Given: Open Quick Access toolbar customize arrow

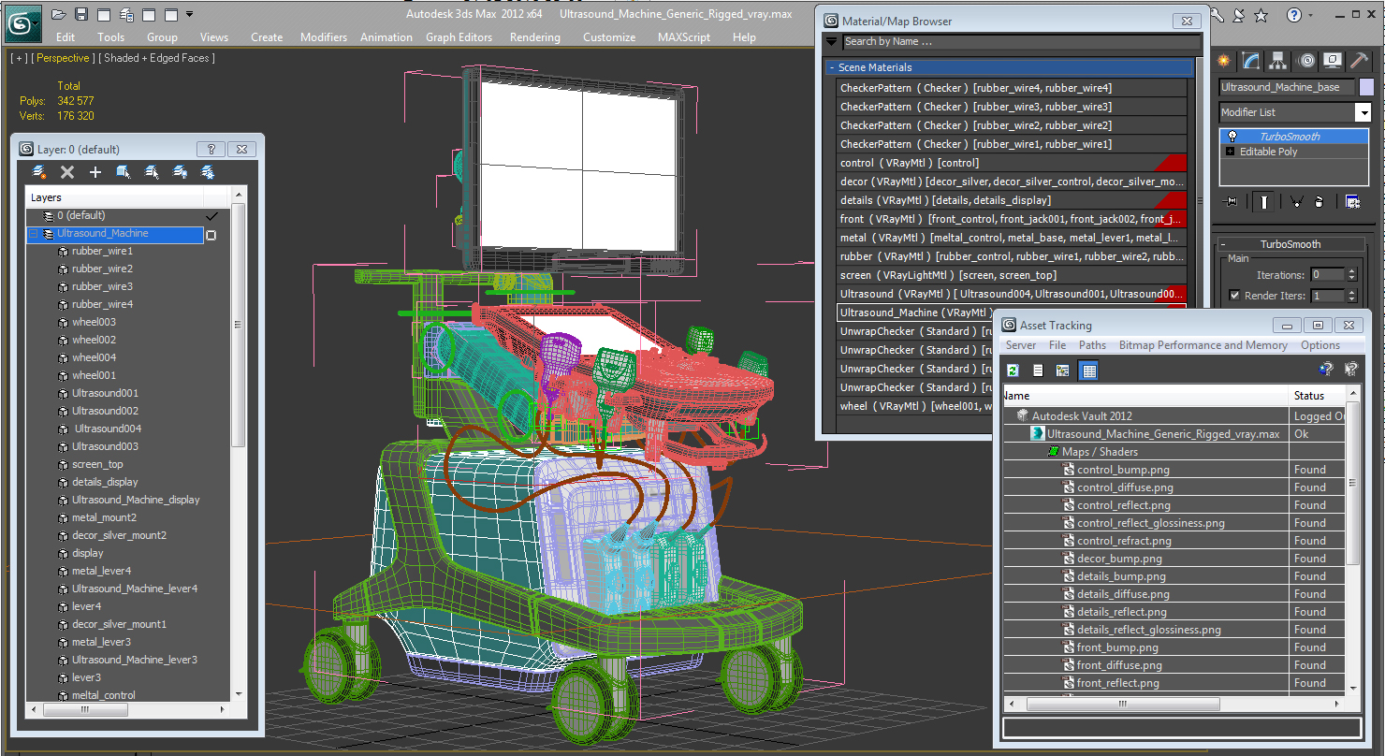Looking at the screenshot, I should [x=190, y=14].
